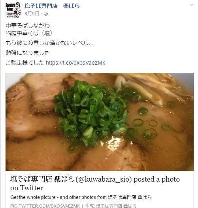The height and width of the screenshot is (208, 198).
Task: Open page name 塩そば専門店 桑ばら
Action: coord(52,6)
